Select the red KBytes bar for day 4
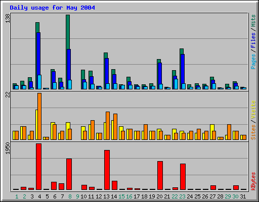Screen dimensions: 259x202 (x=38, y=167)
